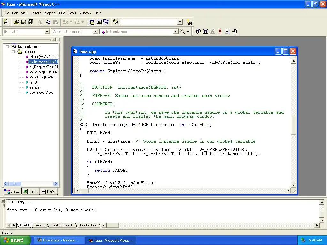327x245 pixels.
Task: Open the Build menu
Action: 61,13
